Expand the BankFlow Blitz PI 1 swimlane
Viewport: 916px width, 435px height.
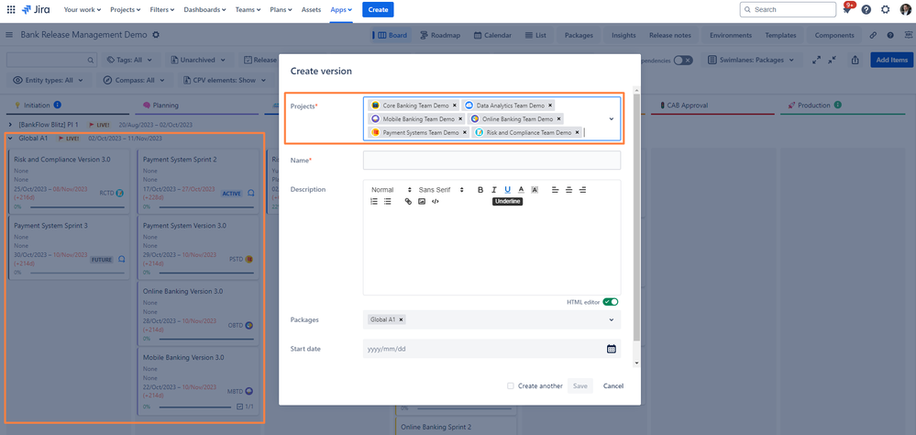pyautogui.click(x=10, y=125)
